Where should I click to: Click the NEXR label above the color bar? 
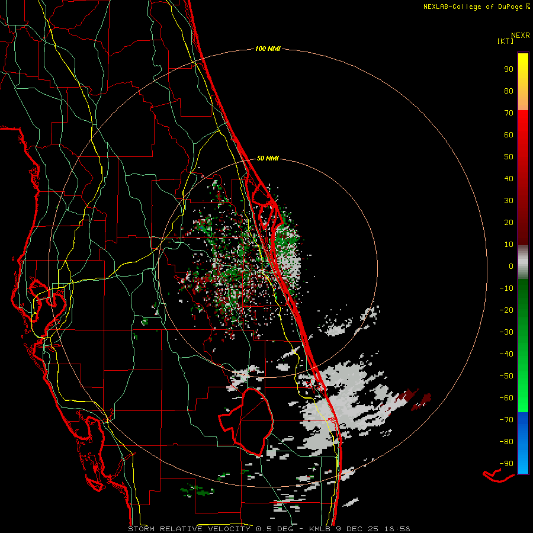[x=521, y=36]
